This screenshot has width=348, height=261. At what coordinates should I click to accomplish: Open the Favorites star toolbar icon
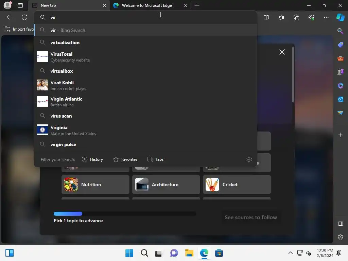(281, 17)
